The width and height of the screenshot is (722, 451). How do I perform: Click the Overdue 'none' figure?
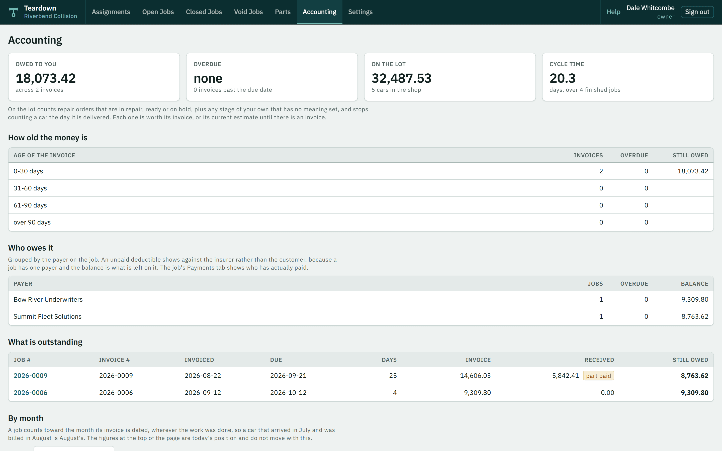tap(208, 78)
